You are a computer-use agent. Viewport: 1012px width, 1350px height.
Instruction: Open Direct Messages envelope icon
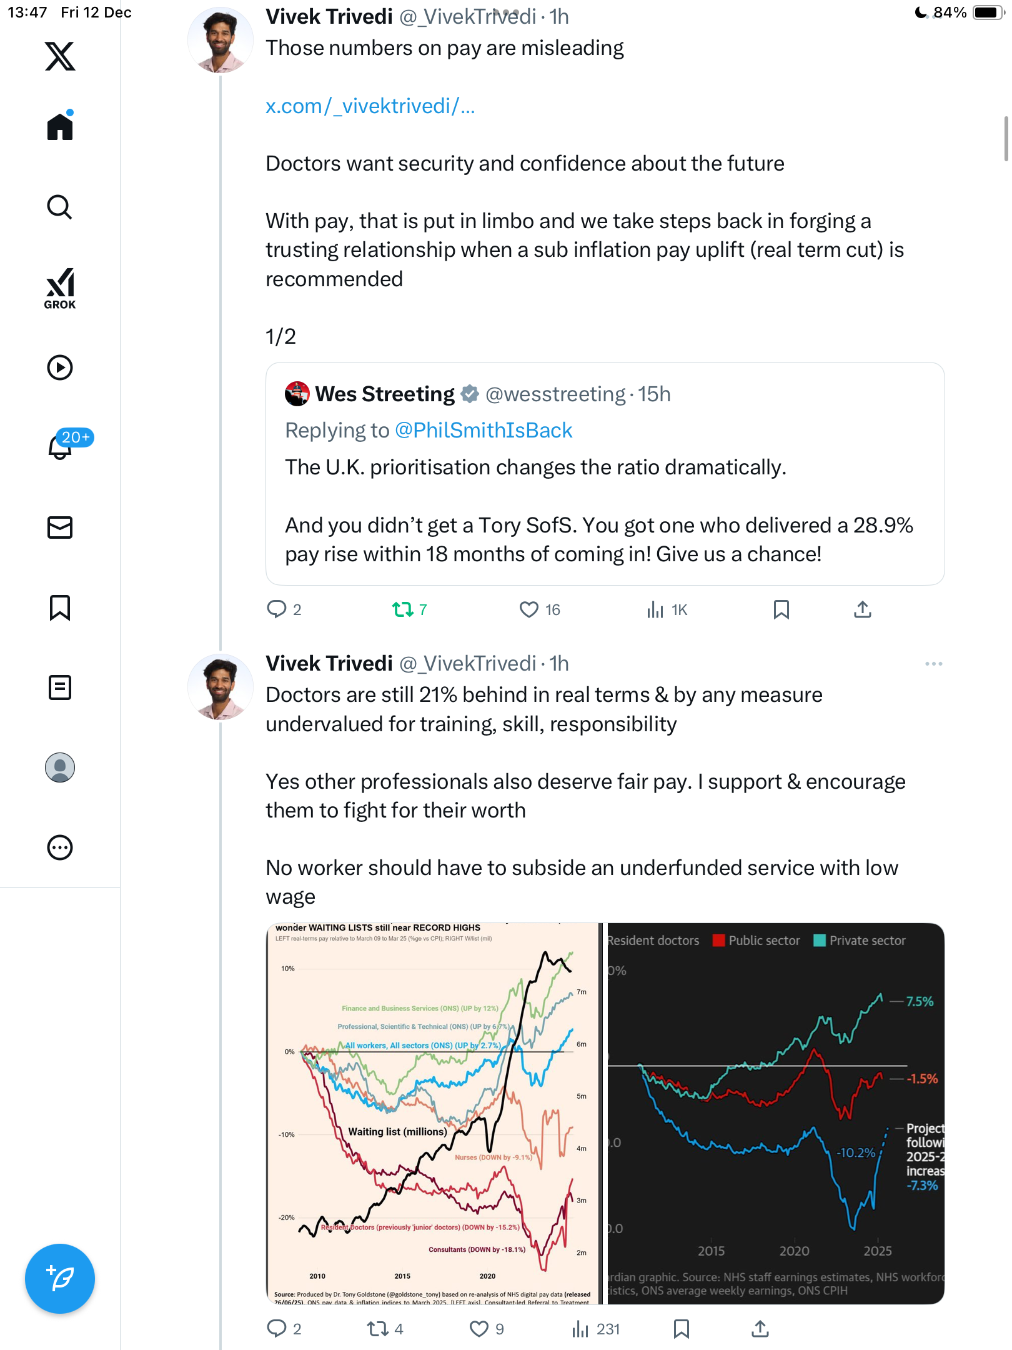point(60,527)
